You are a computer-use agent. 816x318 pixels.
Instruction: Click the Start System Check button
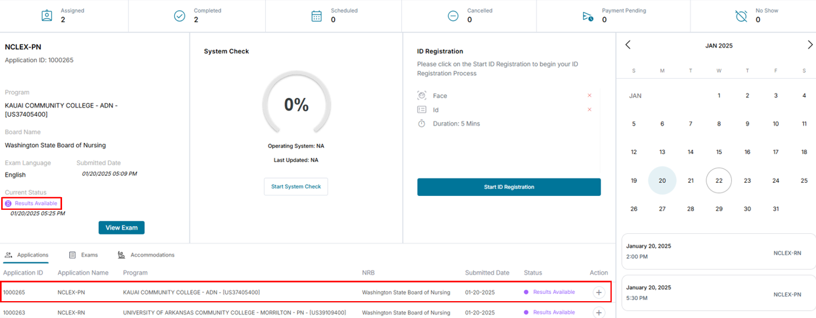pos(296,186)
